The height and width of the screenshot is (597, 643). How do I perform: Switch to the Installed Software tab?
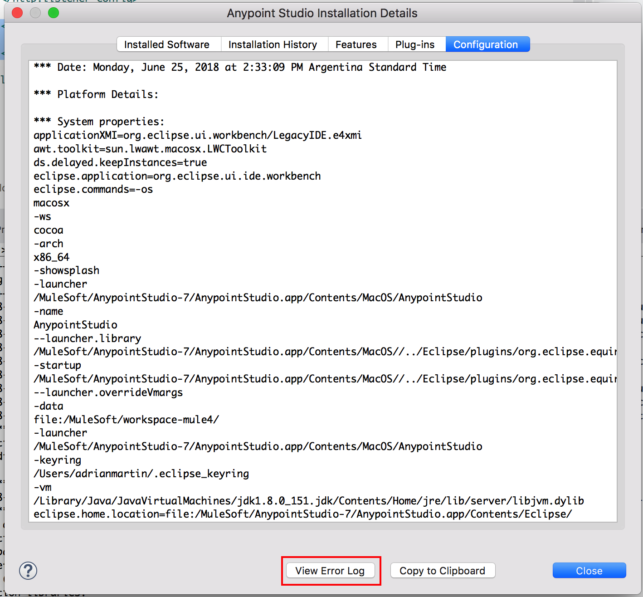[x=167, y=44]
